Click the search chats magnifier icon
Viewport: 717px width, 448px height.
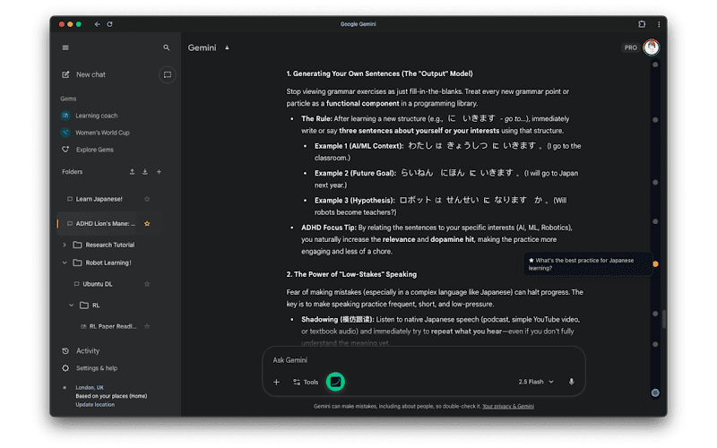coord(167,47)
